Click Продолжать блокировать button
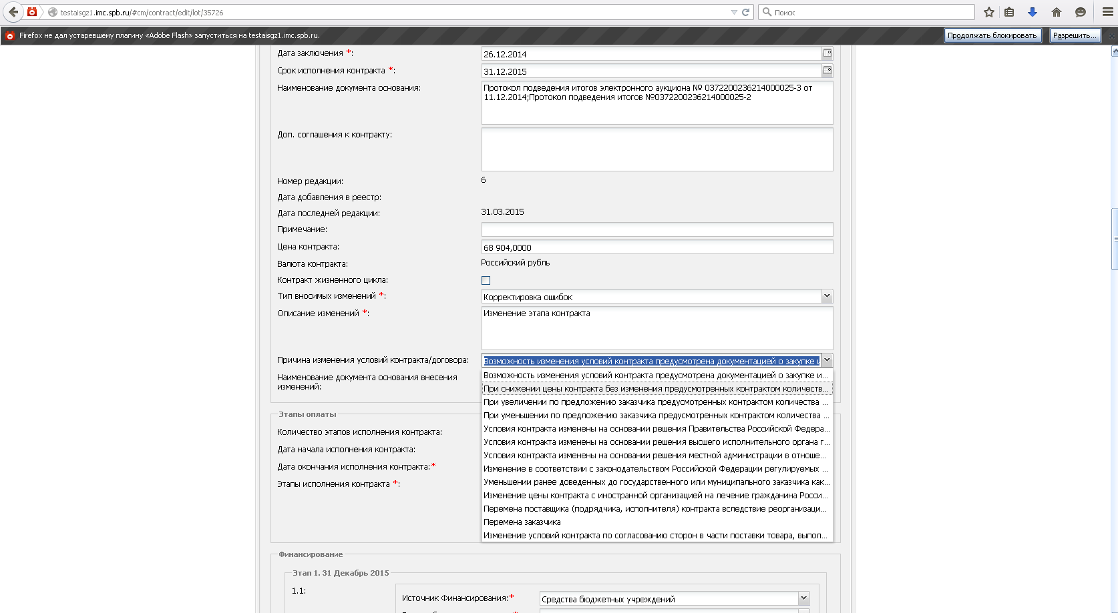This screenshot has height=613, width=1118. 992,35
